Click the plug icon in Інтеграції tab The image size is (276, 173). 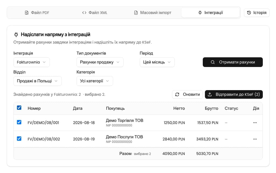point(200,13)
